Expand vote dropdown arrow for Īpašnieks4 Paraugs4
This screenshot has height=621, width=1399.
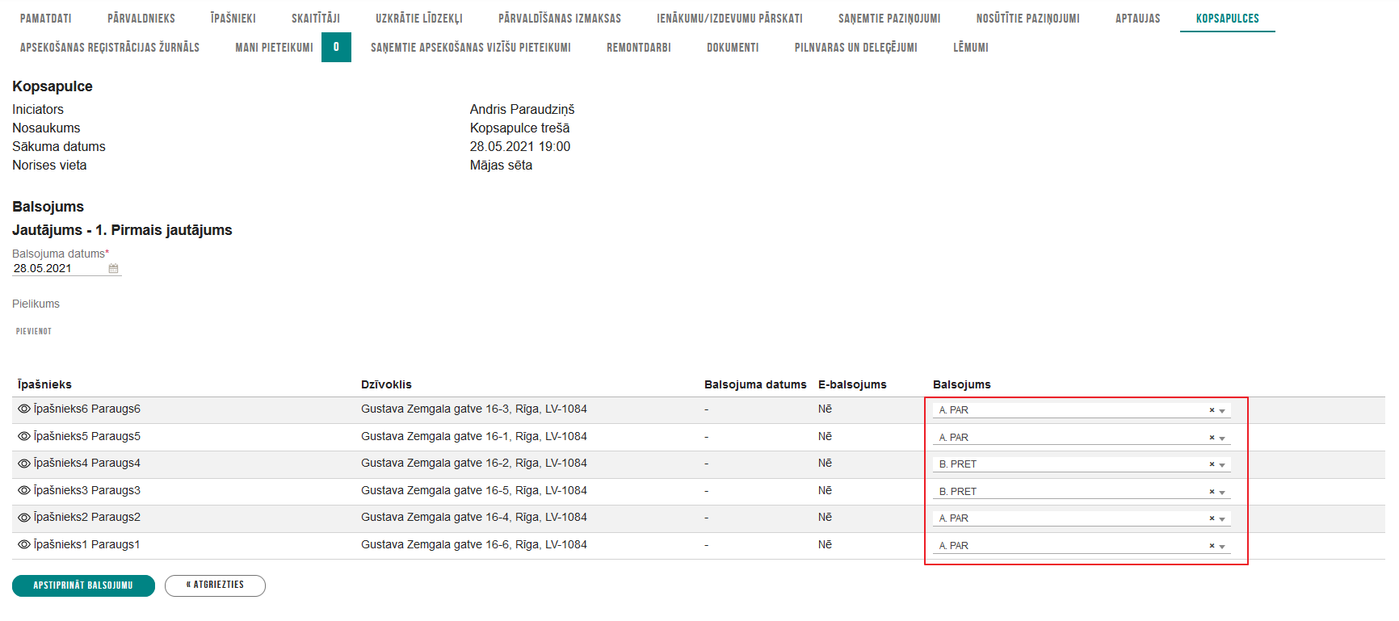click(1222, 465)
